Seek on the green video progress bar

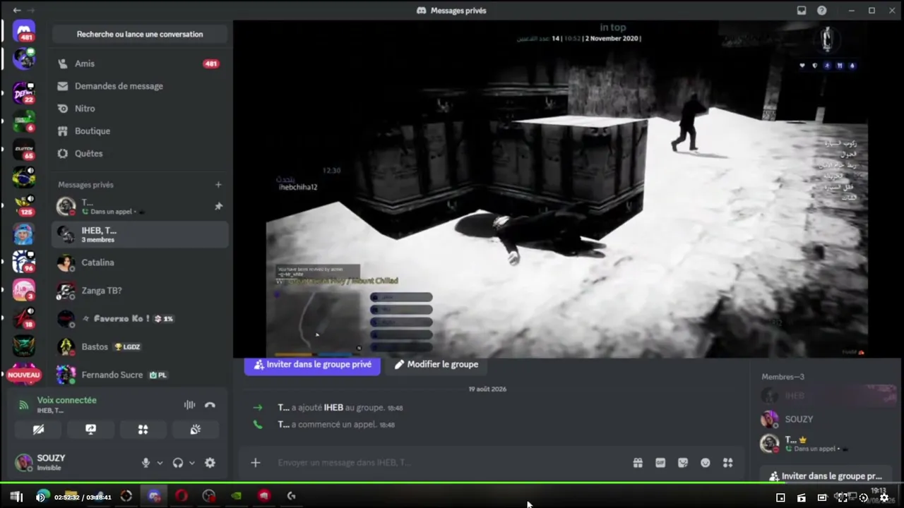coord(452,483)
